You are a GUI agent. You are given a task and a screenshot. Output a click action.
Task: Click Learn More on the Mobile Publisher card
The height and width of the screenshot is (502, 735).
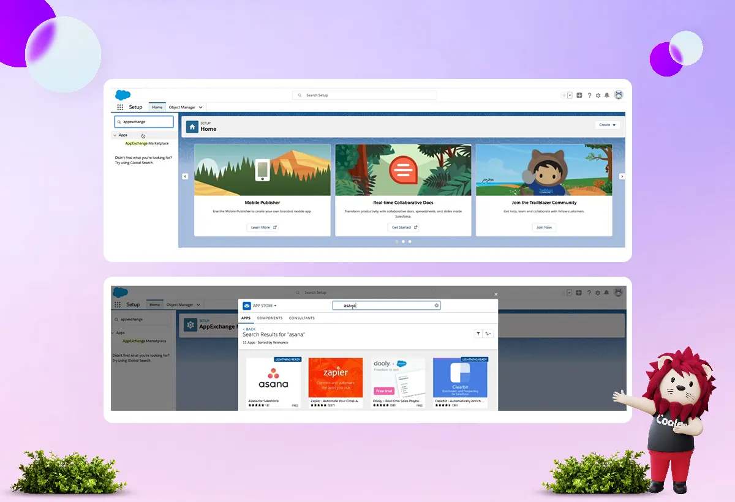pos(263,227)
